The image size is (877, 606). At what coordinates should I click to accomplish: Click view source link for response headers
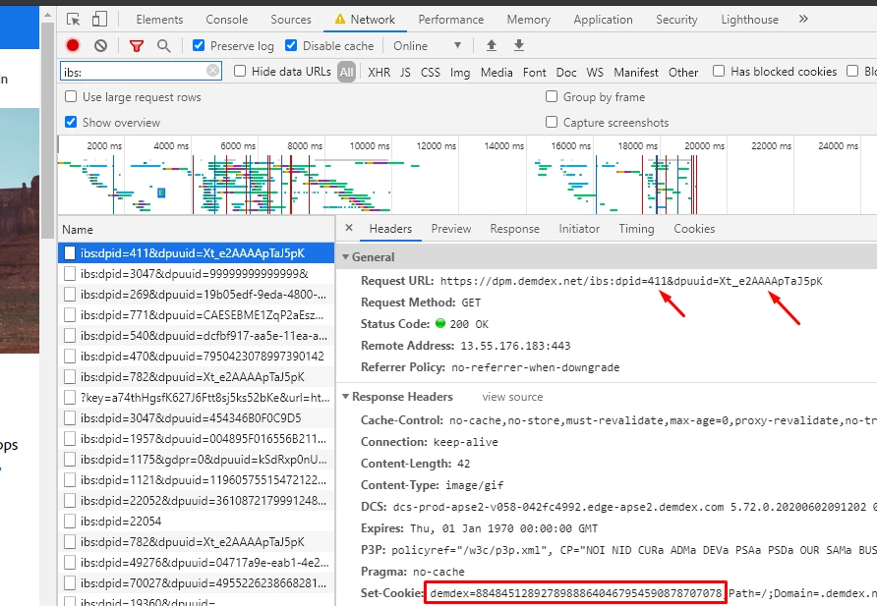[512, 397]
